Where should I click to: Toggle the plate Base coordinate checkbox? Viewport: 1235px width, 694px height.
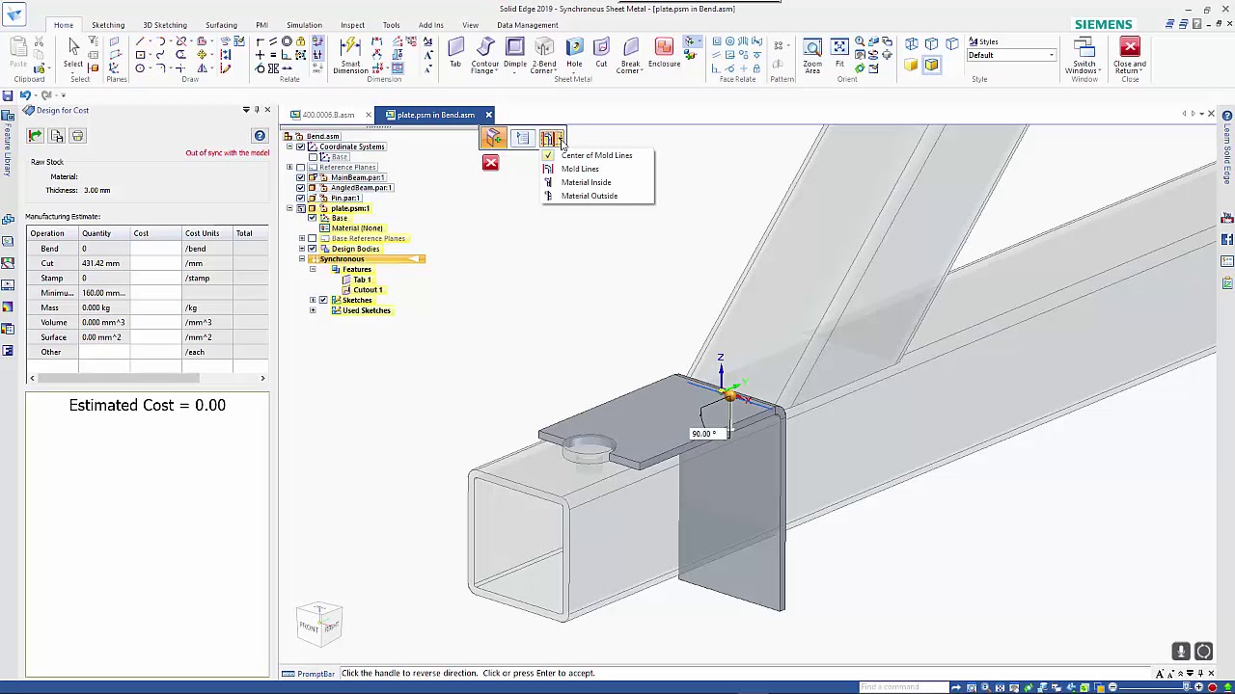[312, 219]
